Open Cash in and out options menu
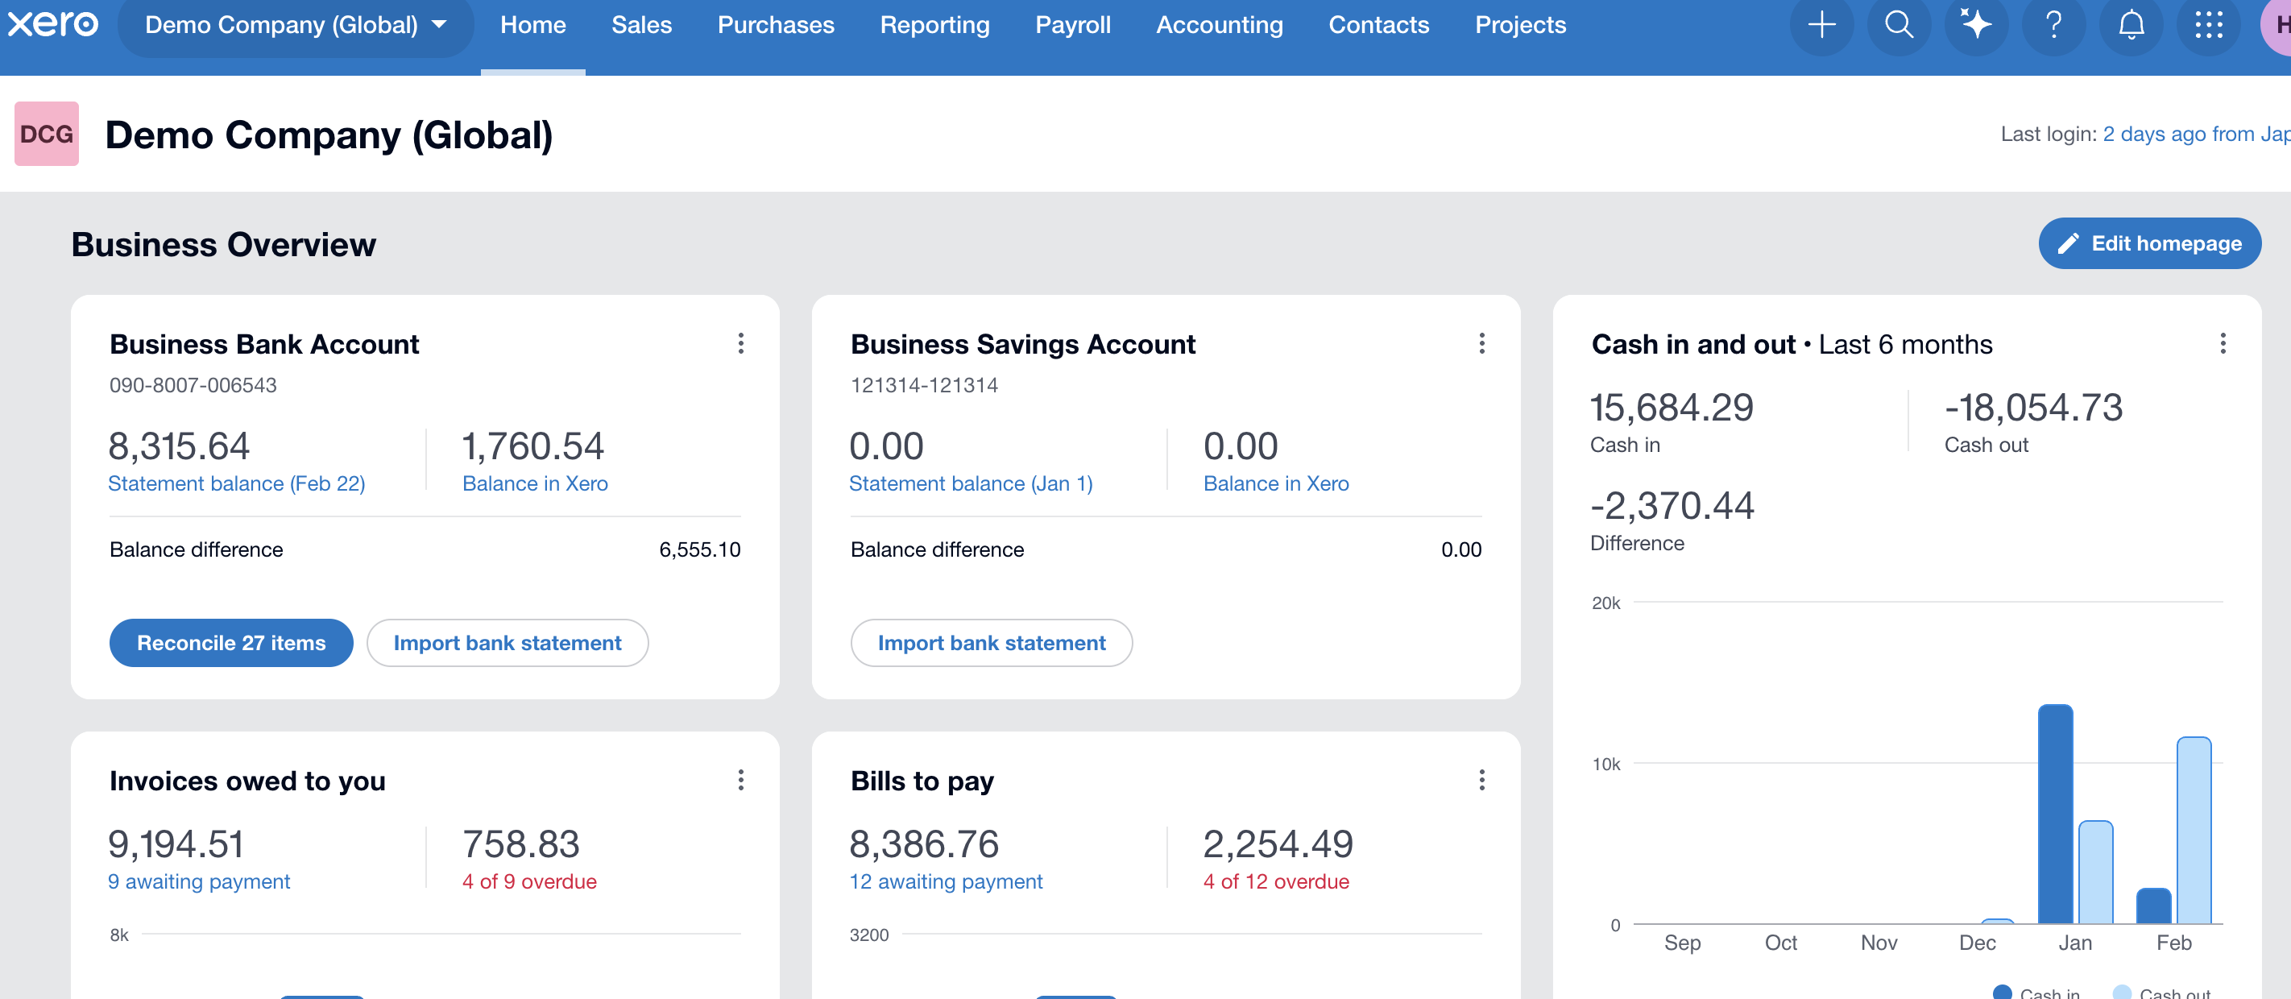 2223,343
